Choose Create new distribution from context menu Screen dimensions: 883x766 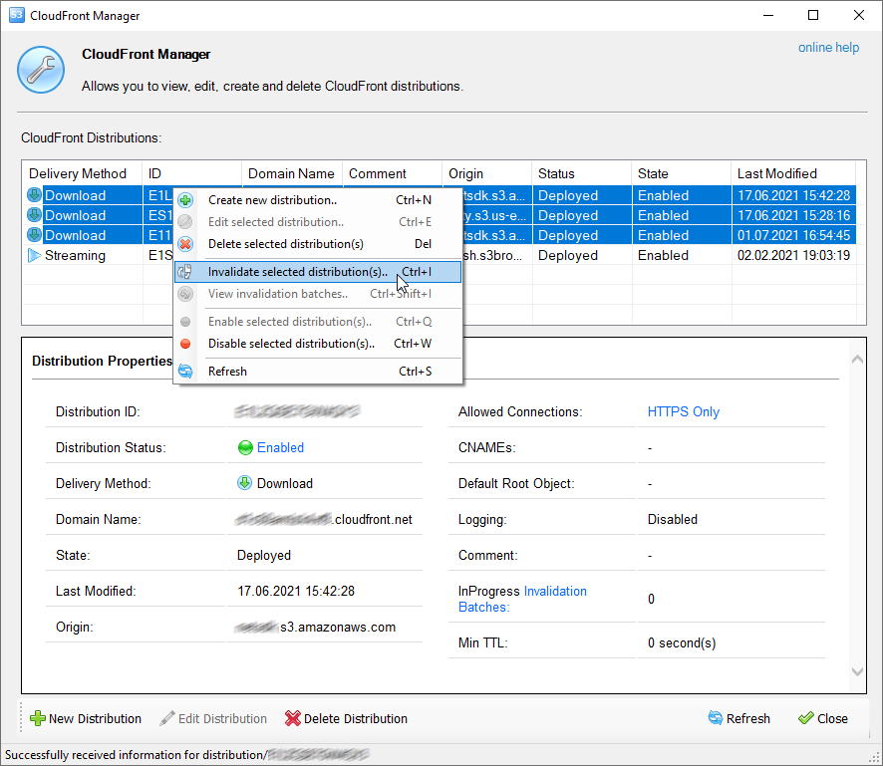pos(318,200)
